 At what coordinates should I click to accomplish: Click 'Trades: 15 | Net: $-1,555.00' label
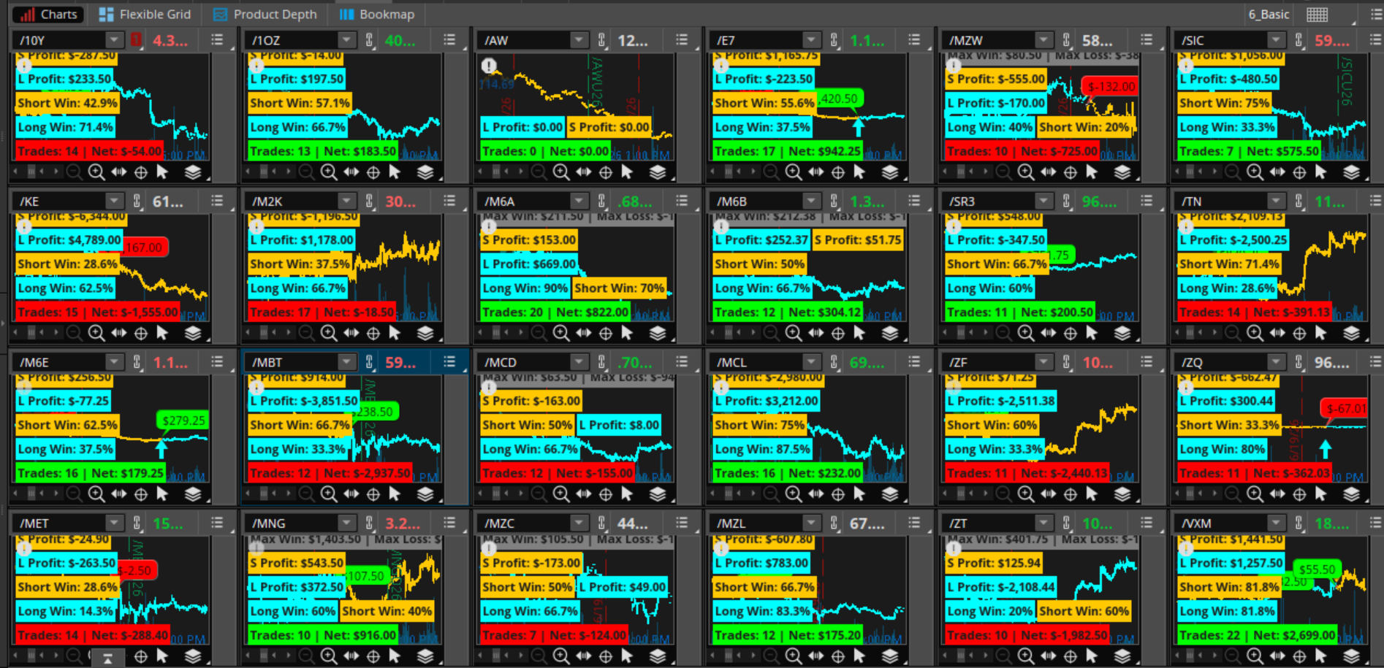pyautogui.click(x=97, y=312)
